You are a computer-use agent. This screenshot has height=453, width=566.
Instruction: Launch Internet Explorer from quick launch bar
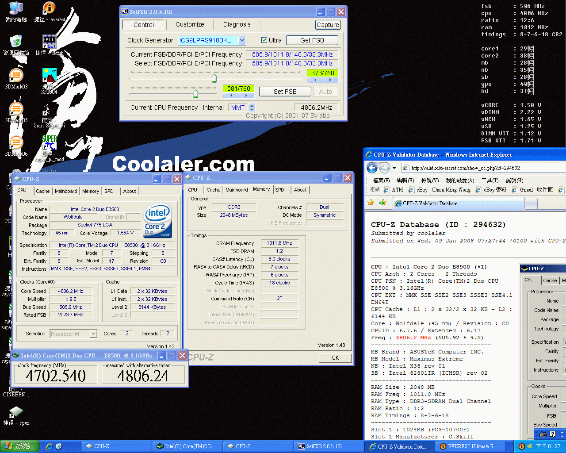coord(49,446)
